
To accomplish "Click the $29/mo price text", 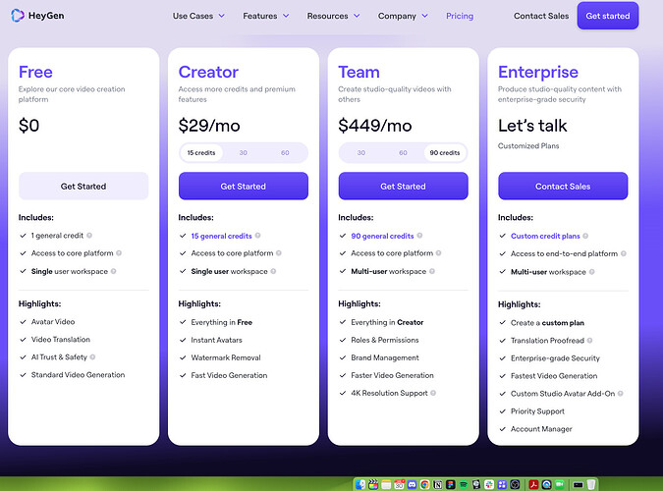I will click(x=209, y=126).
